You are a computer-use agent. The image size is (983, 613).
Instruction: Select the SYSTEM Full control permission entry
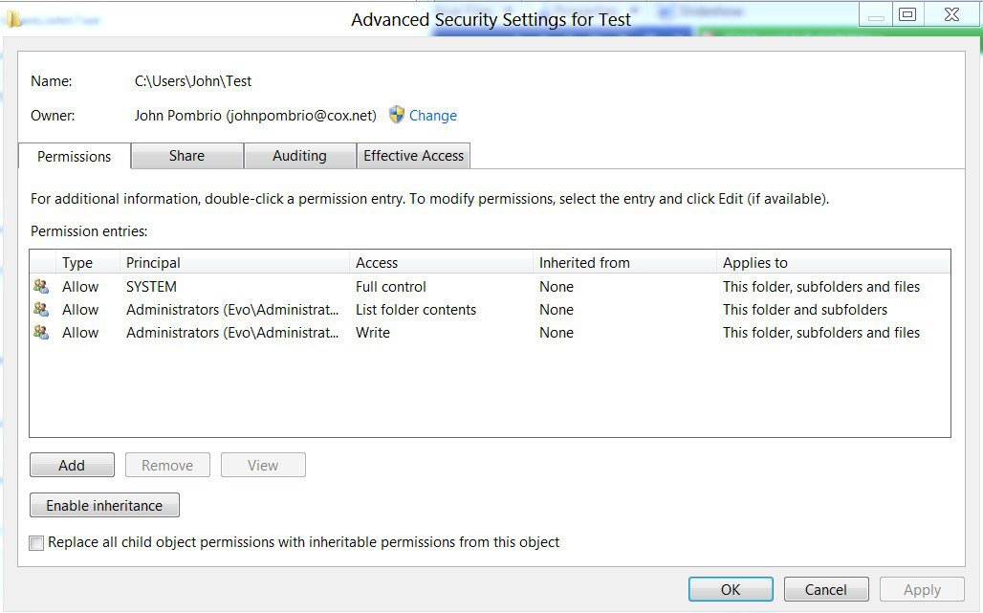click(x=287, y=286)
